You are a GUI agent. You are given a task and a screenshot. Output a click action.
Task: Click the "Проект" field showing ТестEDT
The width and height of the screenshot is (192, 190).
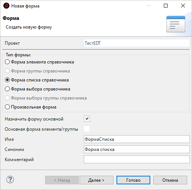137,43
